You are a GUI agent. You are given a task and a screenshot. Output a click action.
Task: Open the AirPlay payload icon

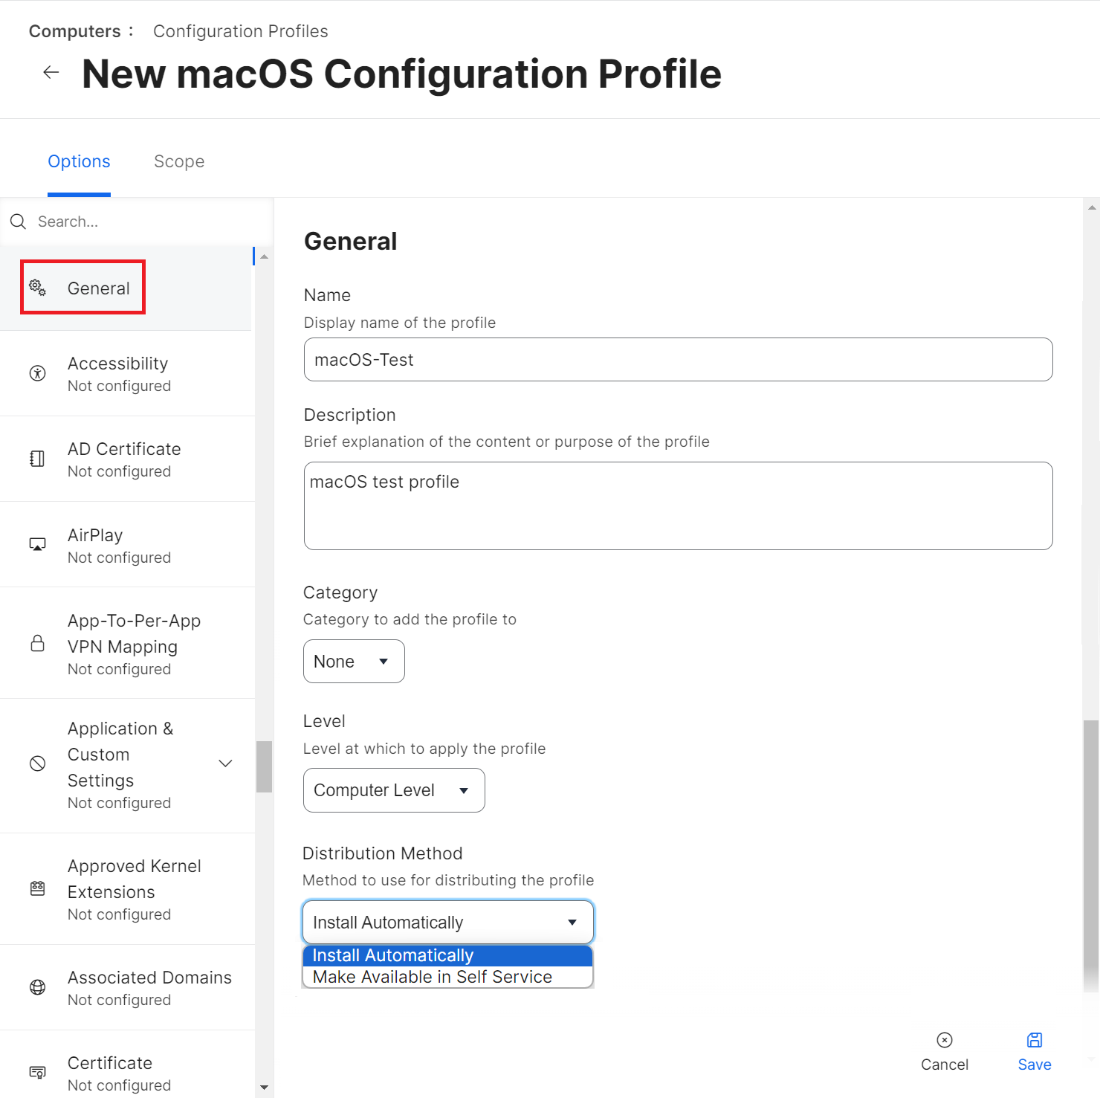pos(37,545)
